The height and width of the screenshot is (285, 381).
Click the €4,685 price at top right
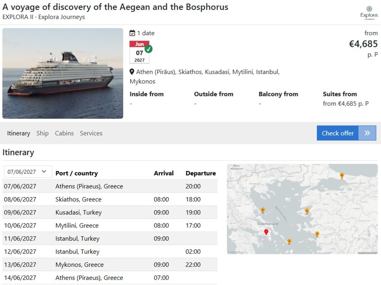tap(363, 44)
